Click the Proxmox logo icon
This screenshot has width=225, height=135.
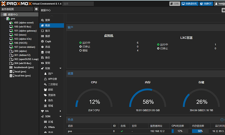pyautogui.click(x=4, y=4)
